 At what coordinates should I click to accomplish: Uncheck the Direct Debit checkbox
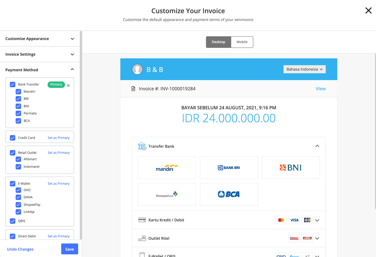13,236
